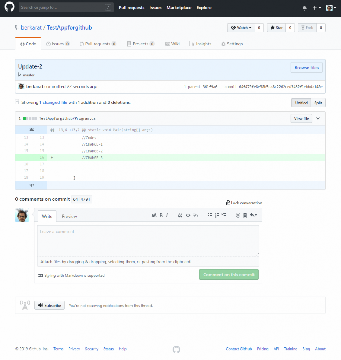The image size is (341, 360).
Task: Mention a user with the @ icon
Action: [x=238, y=215]
